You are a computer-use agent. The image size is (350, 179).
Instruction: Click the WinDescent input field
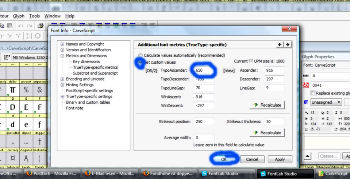coord(204,105)
